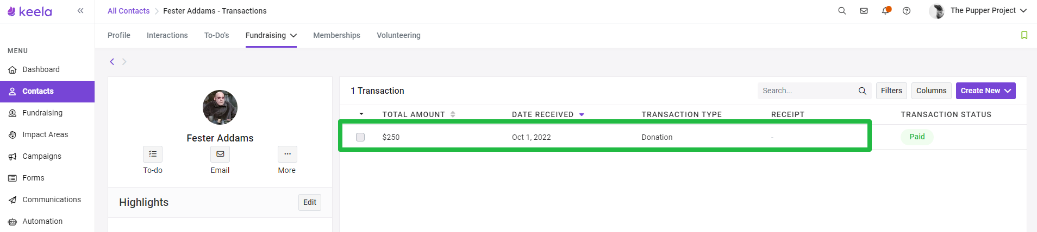Open the notifications bell icon
This screenshot has width=1037, height=232.
tap(886, 11)
